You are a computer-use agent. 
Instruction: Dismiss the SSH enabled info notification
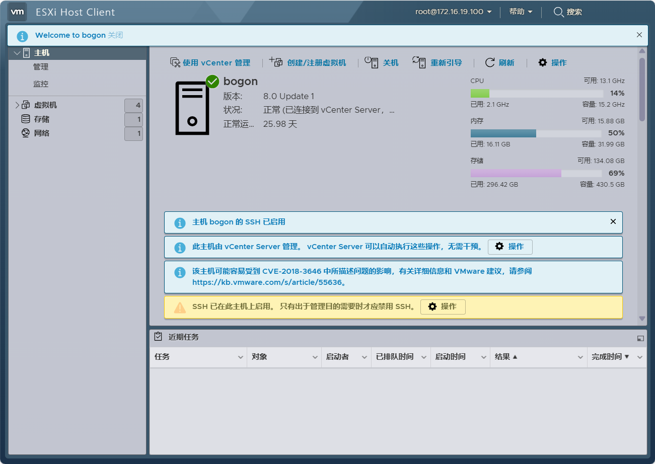pyautogui.click(x=613, y=221)
